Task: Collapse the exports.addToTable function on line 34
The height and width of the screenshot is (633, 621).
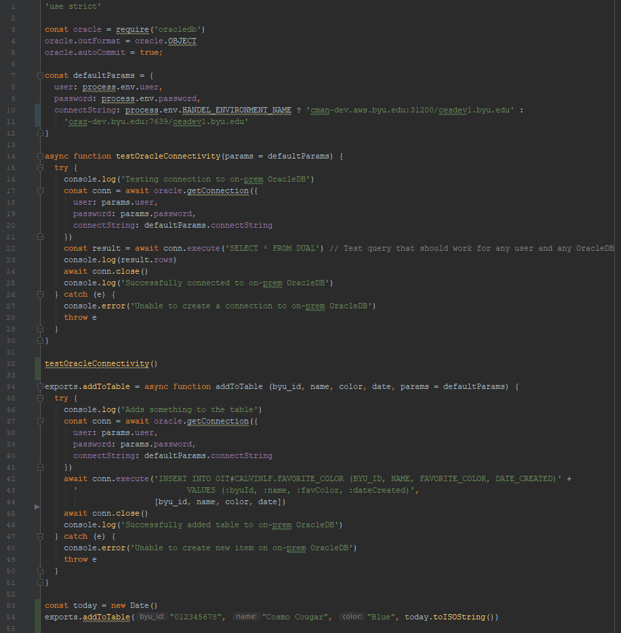Action: [40, 387]
